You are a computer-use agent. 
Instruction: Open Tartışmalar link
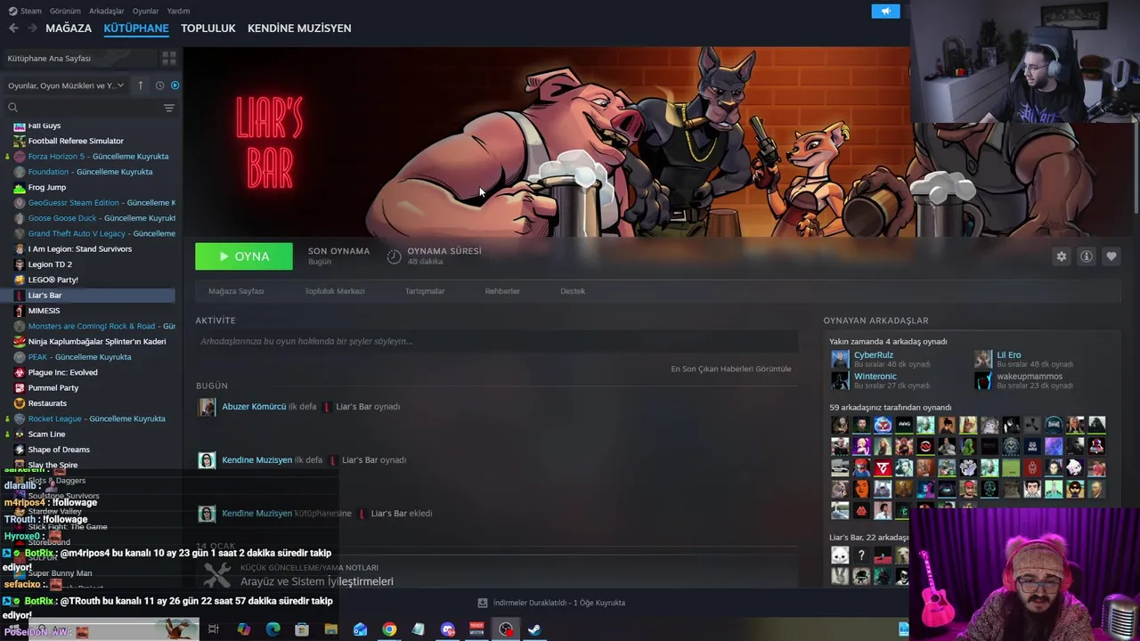(425, 291)
